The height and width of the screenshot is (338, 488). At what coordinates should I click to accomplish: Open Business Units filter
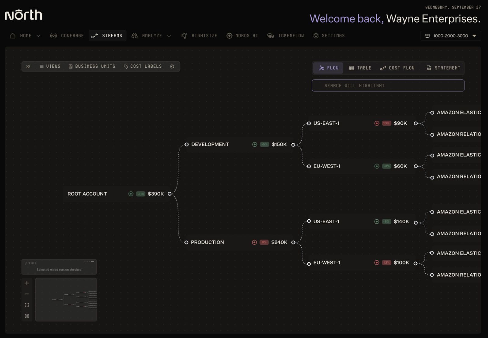pos(92,67)
